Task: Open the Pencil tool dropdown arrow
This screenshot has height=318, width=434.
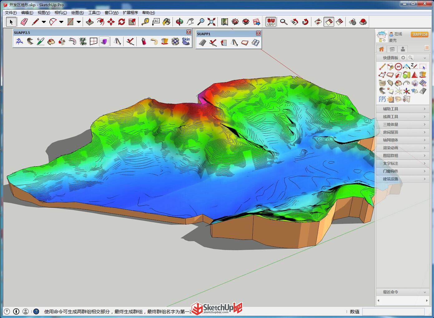Action: pos(44,22)
